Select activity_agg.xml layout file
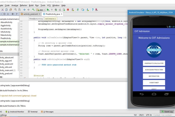The image size is (175, 117). click(x=6, y=61)
